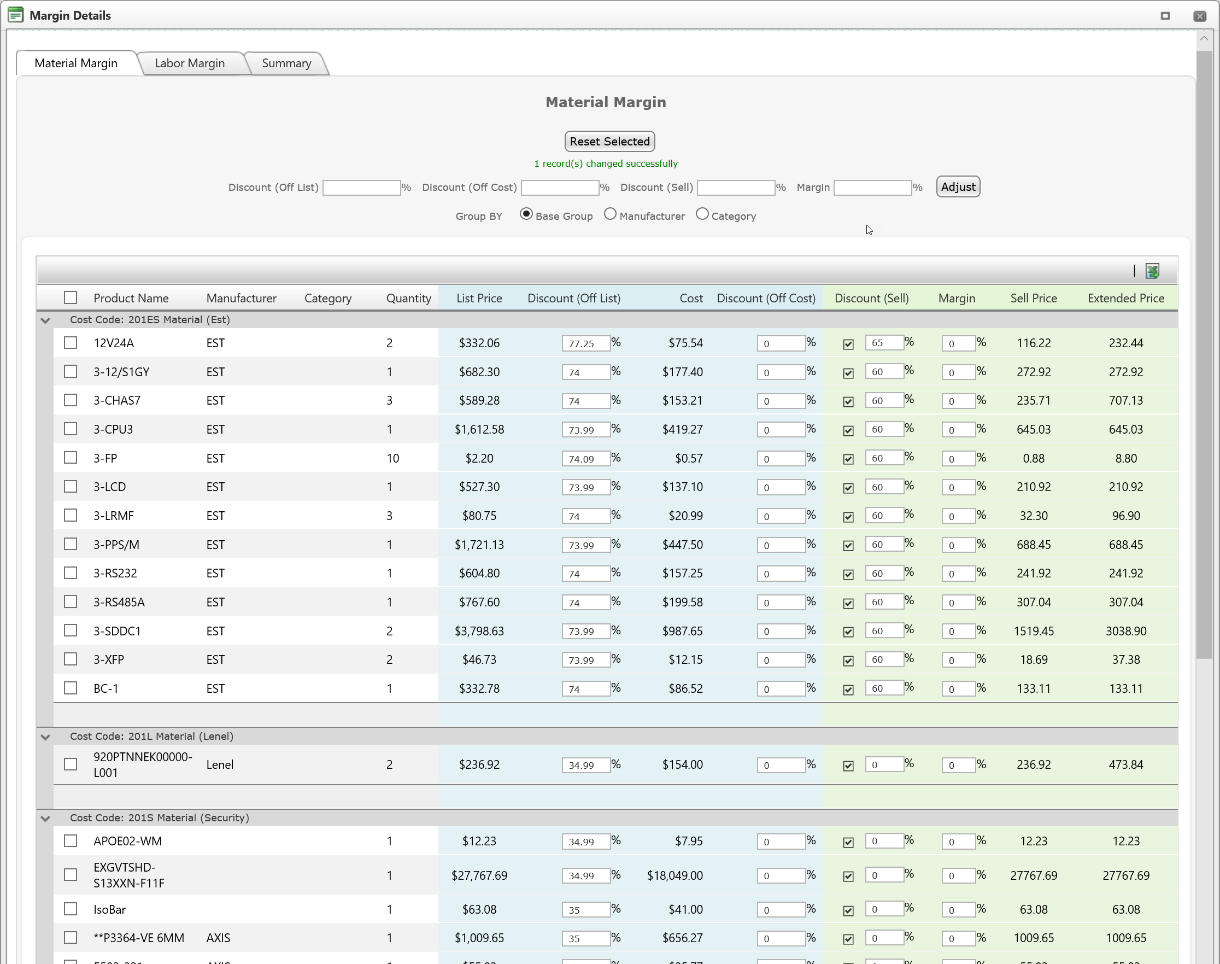Sort by Product Name column header
The image size is (1220, 964).
(131, 298)
